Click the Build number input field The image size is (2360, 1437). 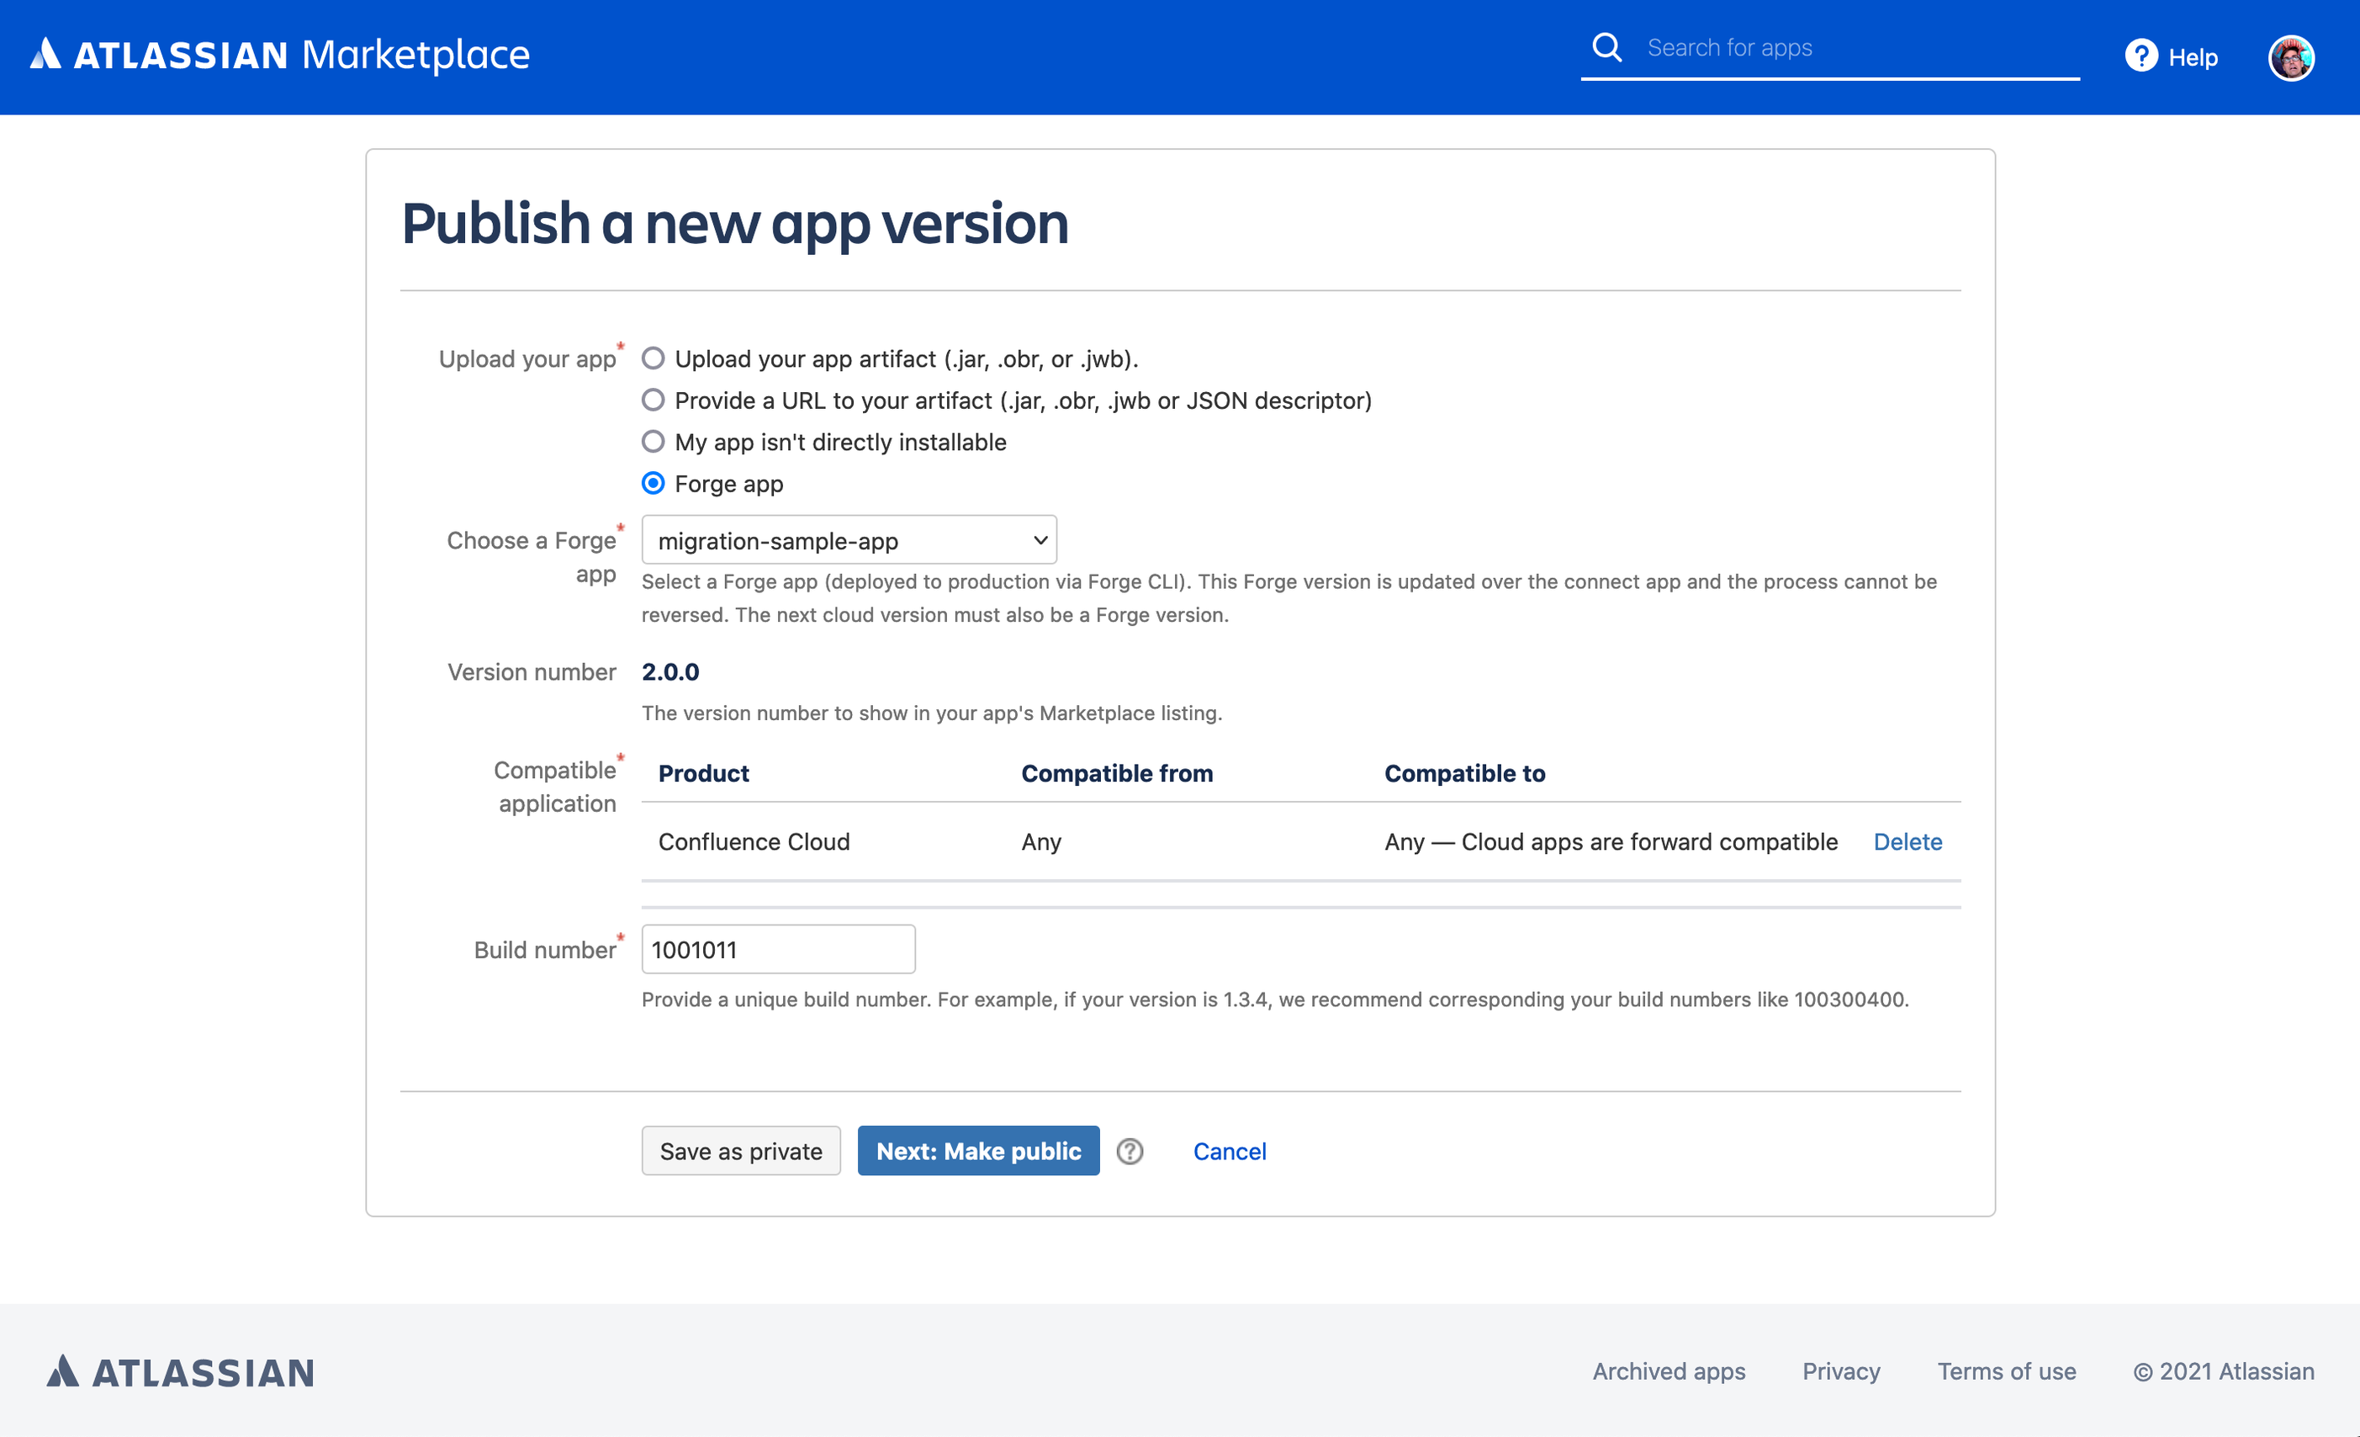[x=778, y=949]
